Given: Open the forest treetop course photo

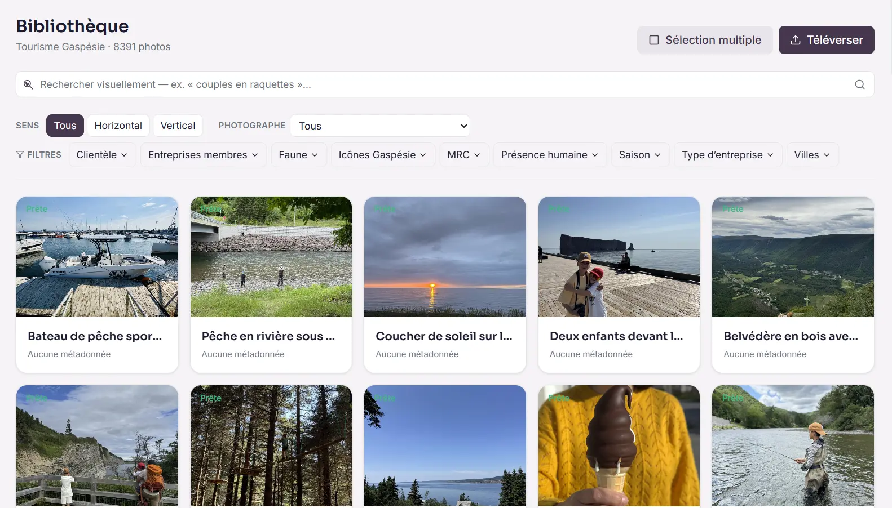Looking at the screenshot, I should click(x=271, y=445).
